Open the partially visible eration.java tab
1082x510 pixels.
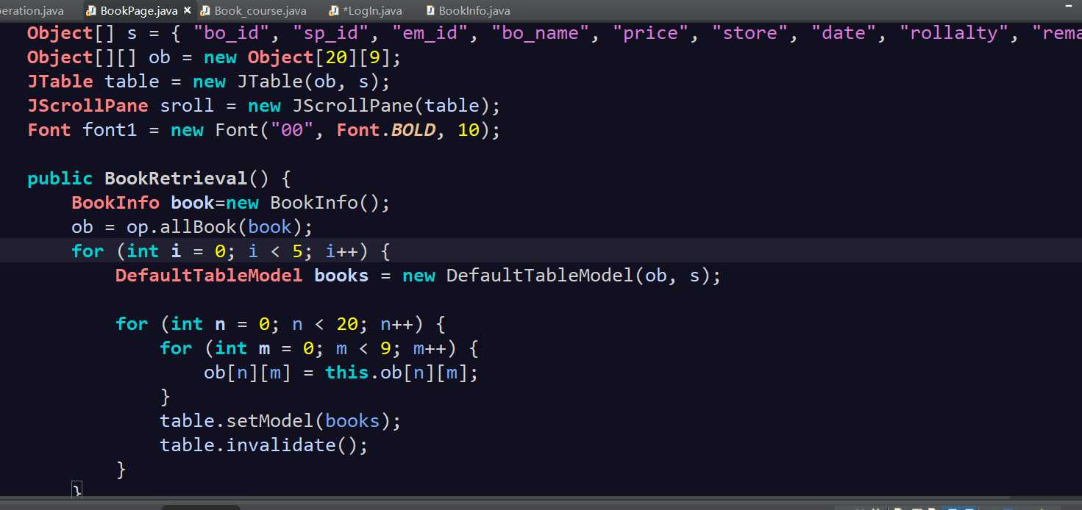click(x=32, y=10)
